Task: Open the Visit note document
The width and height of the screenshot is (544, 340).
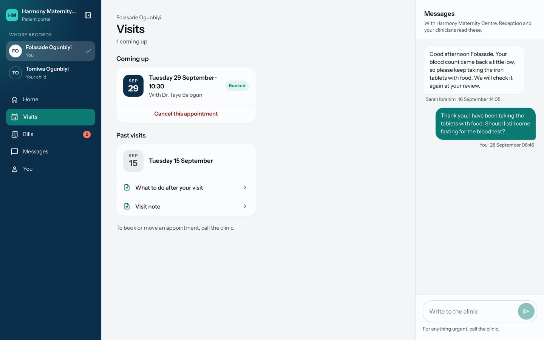Action: (x=186, y=207)
